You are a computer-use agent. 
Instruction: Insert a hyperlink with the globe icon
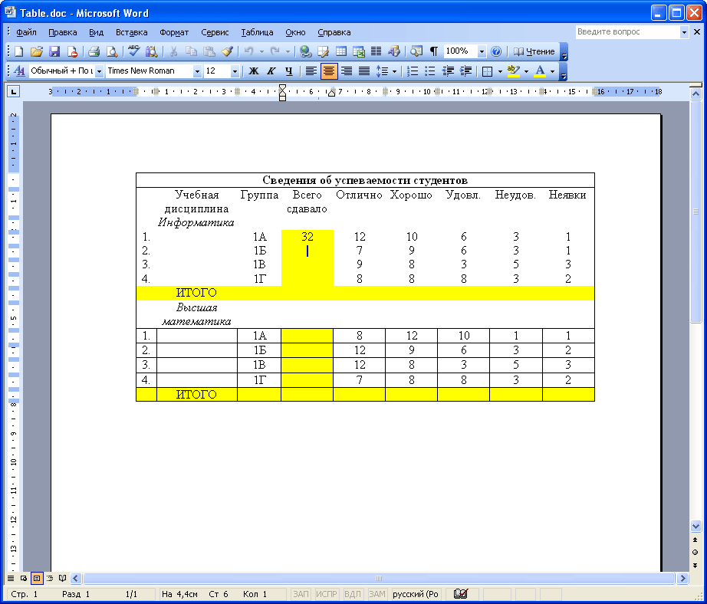click(x=306, y=51)
